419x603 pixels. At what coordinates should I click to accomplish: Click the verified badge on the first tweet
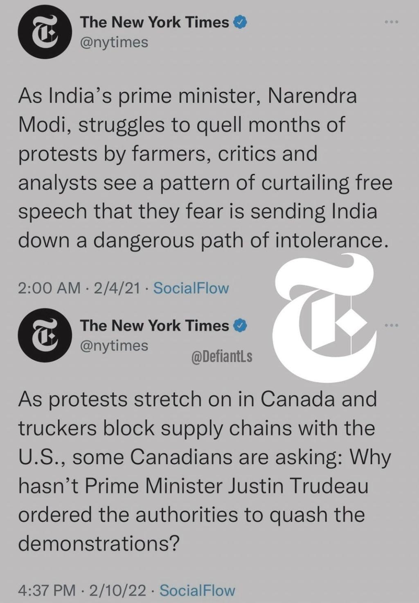[x=240, y=23]
